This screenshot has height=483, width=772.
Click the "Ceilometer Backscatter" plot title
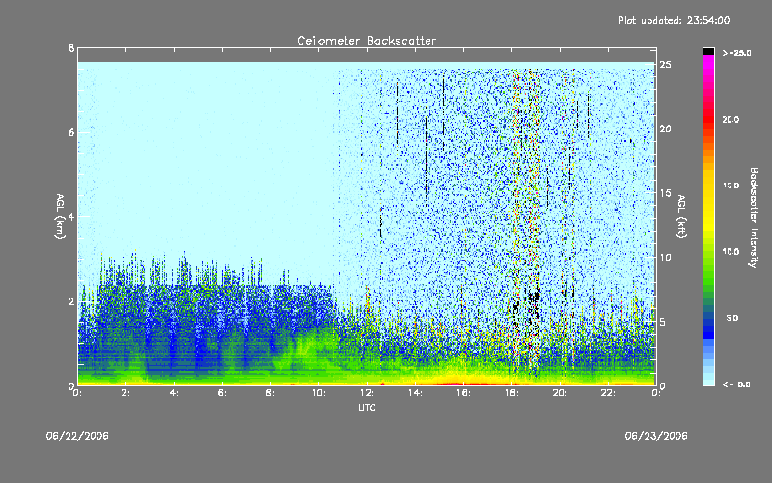[x=367, y=41]
